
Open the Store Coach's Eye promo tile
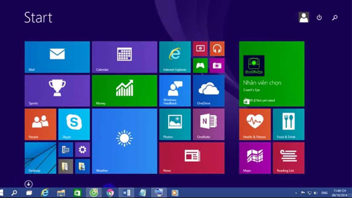(272, 74)
